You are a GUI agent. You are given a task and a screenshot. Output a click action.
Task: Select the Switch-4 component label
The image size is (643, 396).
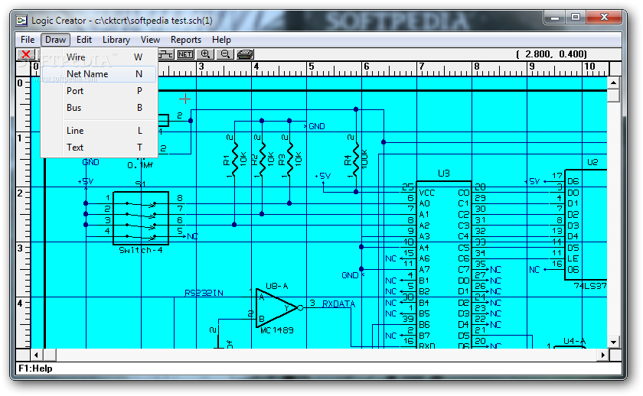141,250
